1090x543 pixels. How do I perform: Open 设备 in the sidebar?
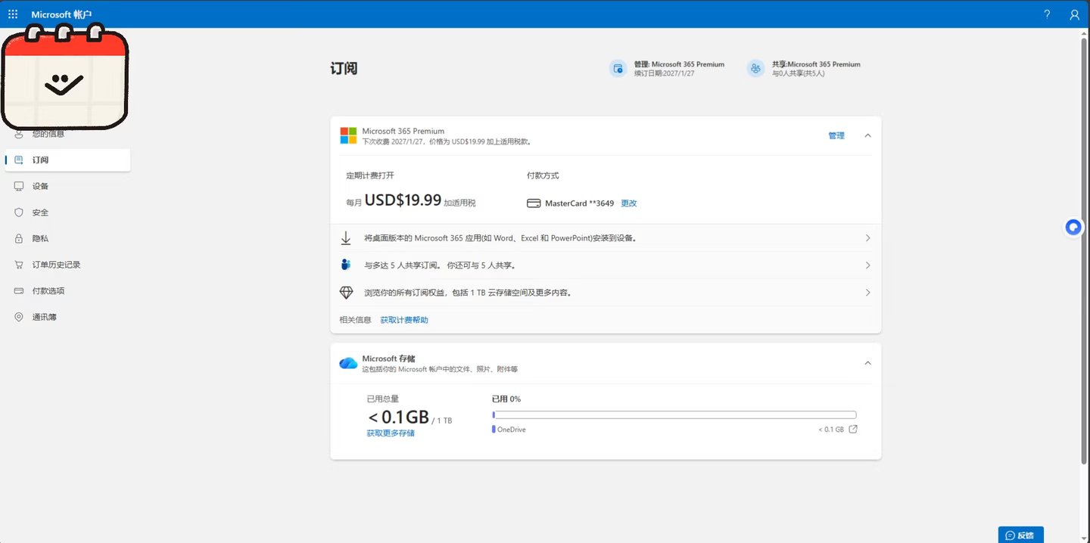click(41, 186)
